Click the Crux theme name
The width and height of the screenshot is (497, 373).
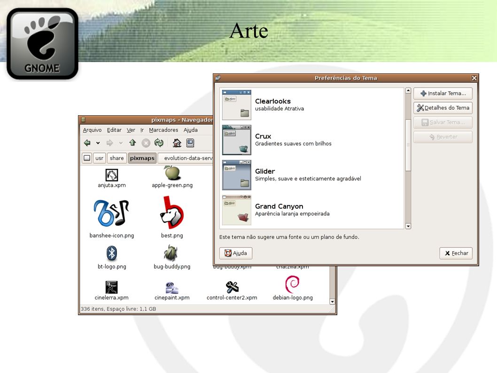[x=263, y=136]
